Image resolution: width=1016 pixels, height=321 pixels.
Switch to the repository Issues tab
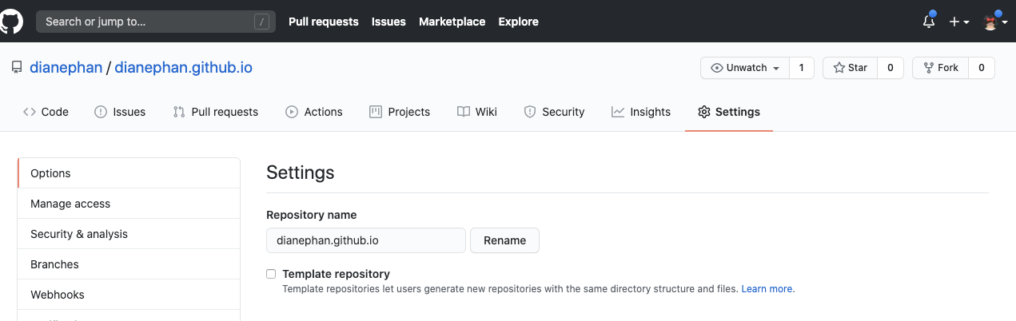coord(120,112)
